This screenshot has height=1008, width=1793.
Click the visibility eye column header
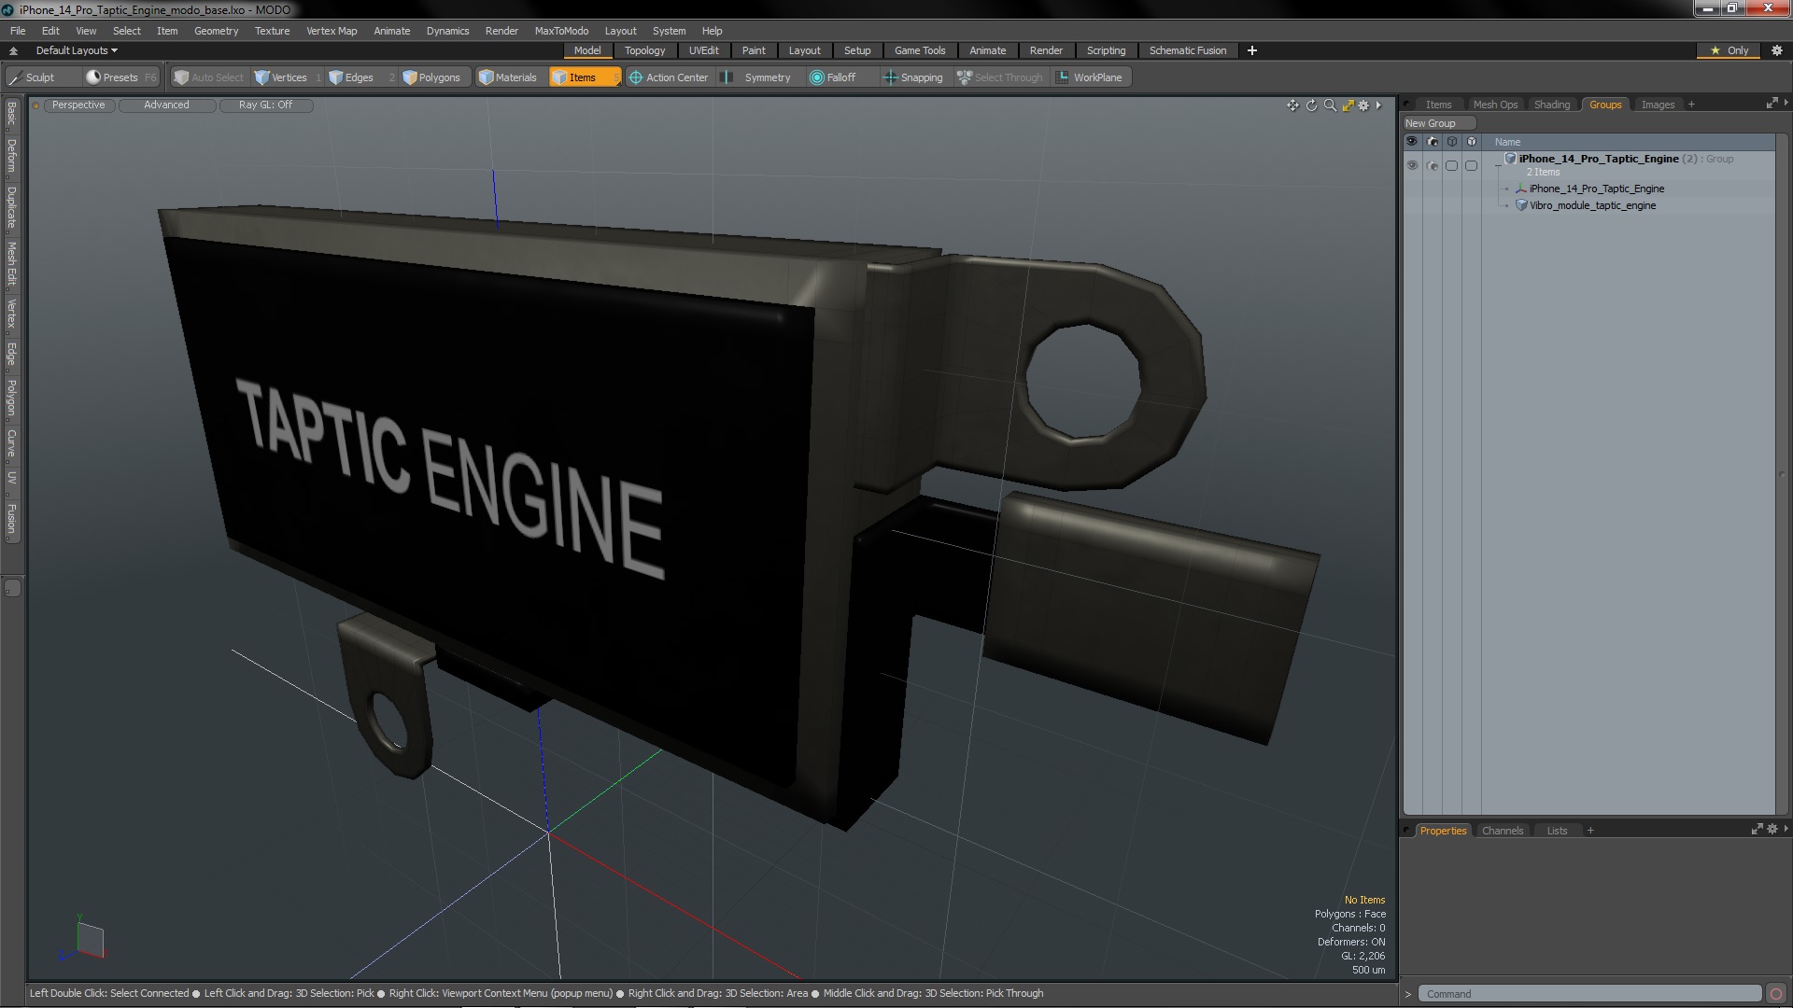click(1412, 142)
